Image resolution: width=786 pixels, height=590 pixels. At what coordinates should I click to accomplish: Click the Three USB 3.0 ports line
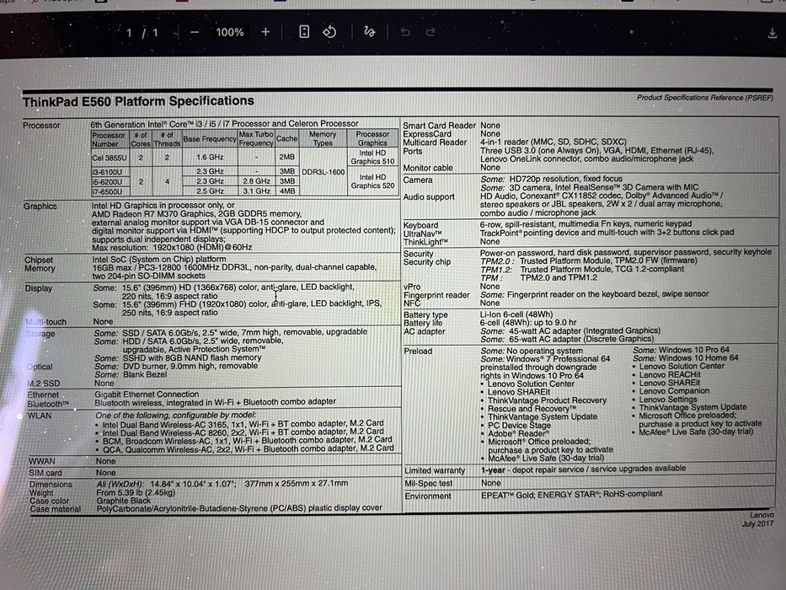pyautogui.click(x=597, y=151)
